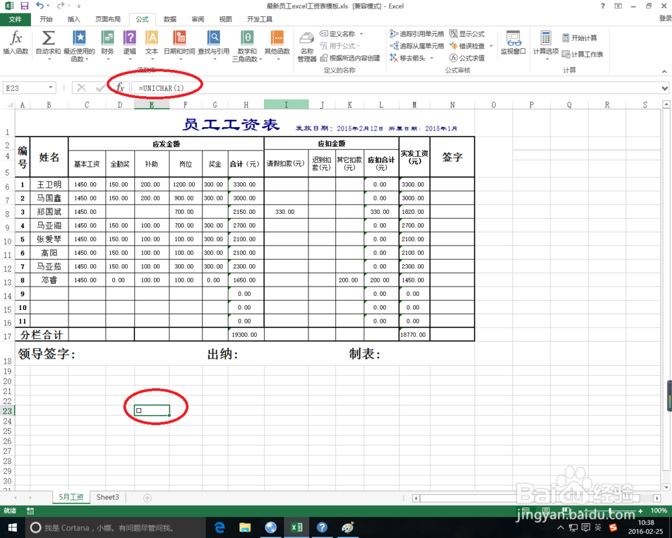Switch to the Page Layout (页面布局) tab
Viewport: 672px width, 538px height.
pyautogui.click(x=108, y=20)
